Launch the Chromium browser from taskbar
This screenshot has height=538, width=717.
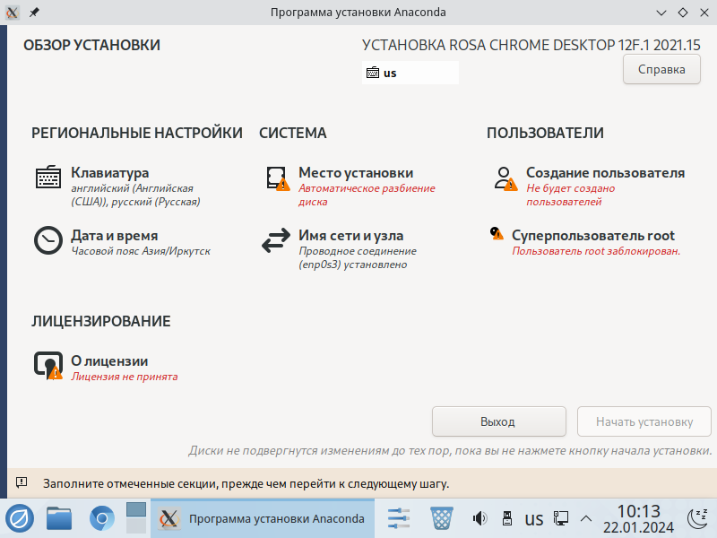point(102,518)
